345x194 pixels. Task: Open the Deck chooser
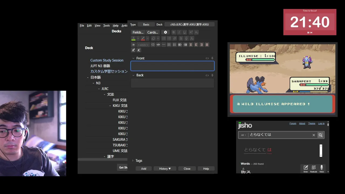(189, 25)
